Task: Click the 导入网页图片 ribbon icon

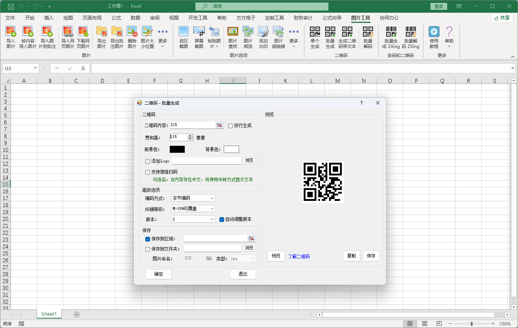Action: point(68,37)
